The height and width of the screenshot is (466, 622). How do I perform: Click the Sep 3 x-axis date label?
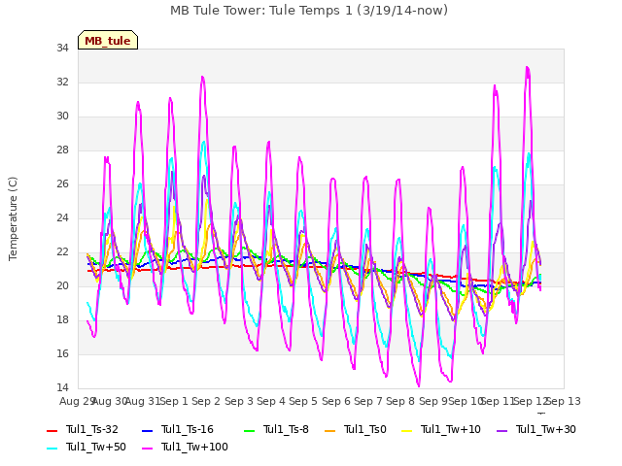click(x=239, y=401)
